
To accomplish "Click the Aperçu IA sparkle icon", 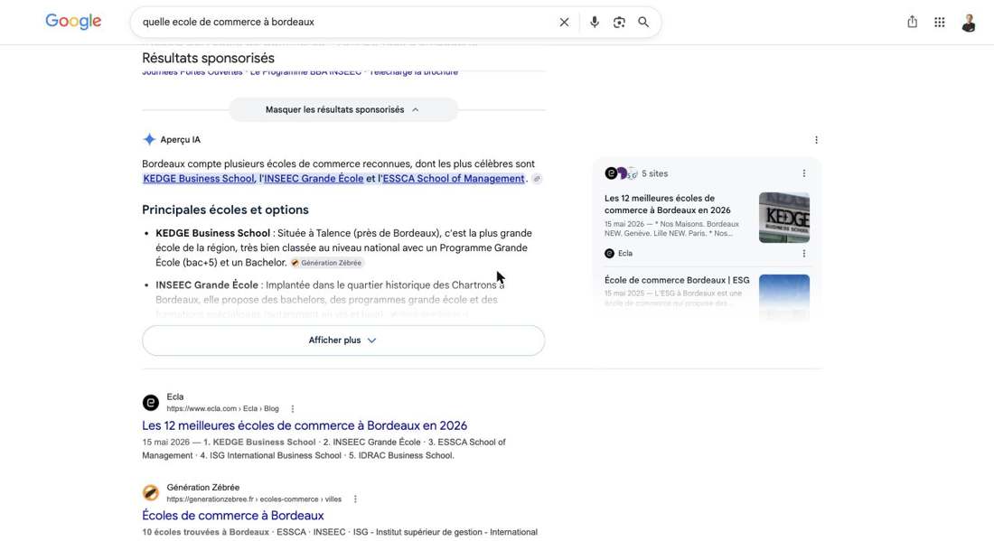I will 149,139.
